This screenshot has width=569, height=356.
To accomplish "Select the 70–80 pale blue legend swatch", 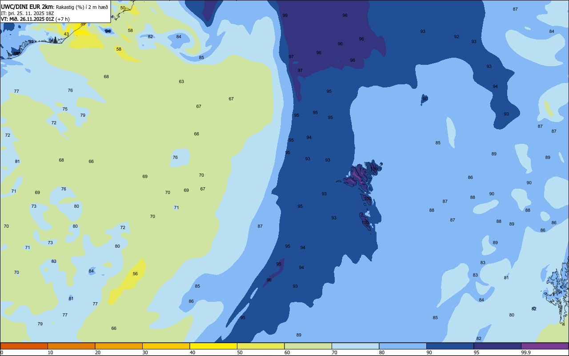I will pos(355,346).
